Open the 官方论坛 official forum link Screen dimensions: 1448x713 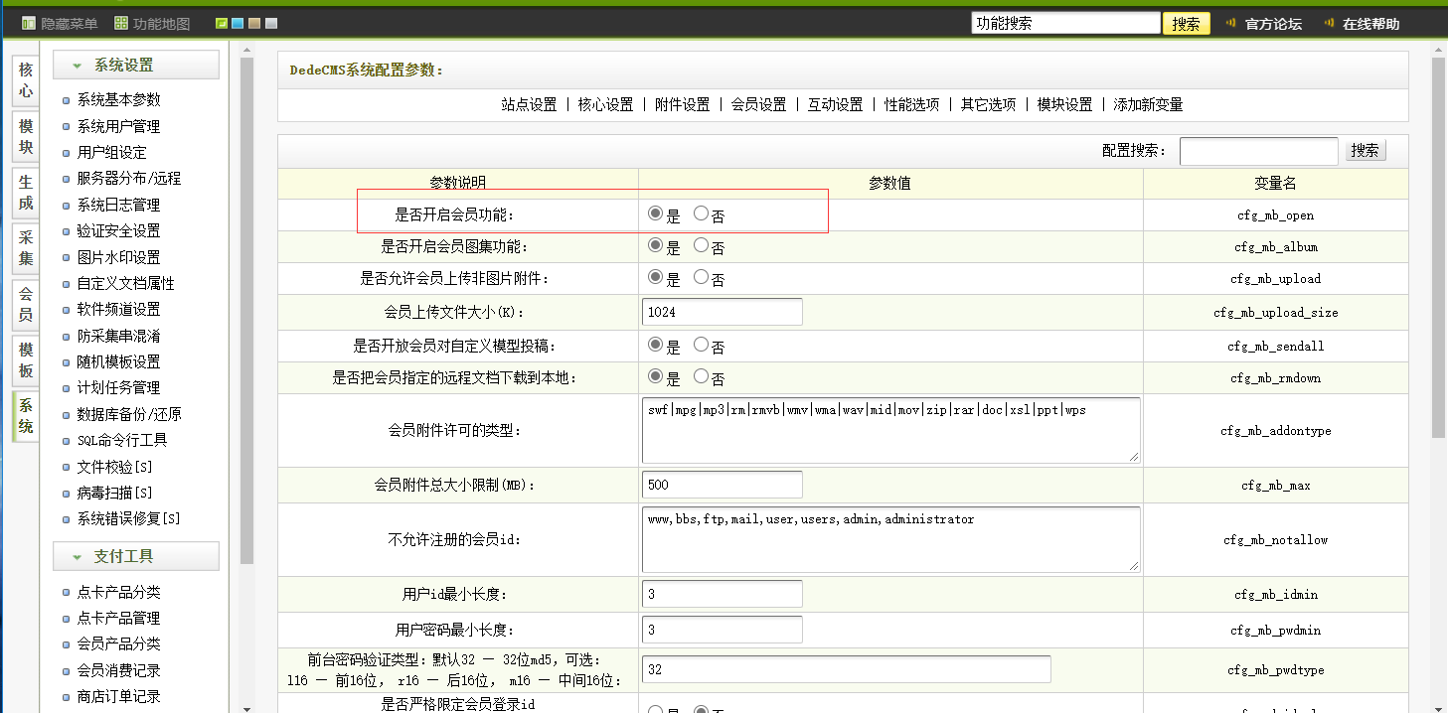1273,24
